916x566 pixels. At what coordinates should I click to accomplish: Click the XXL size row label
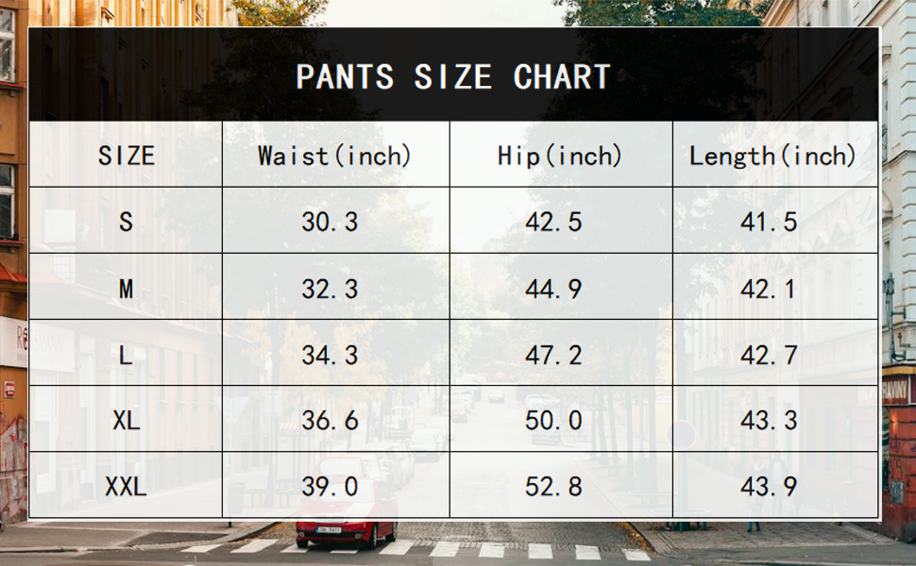tap(126, 487)
